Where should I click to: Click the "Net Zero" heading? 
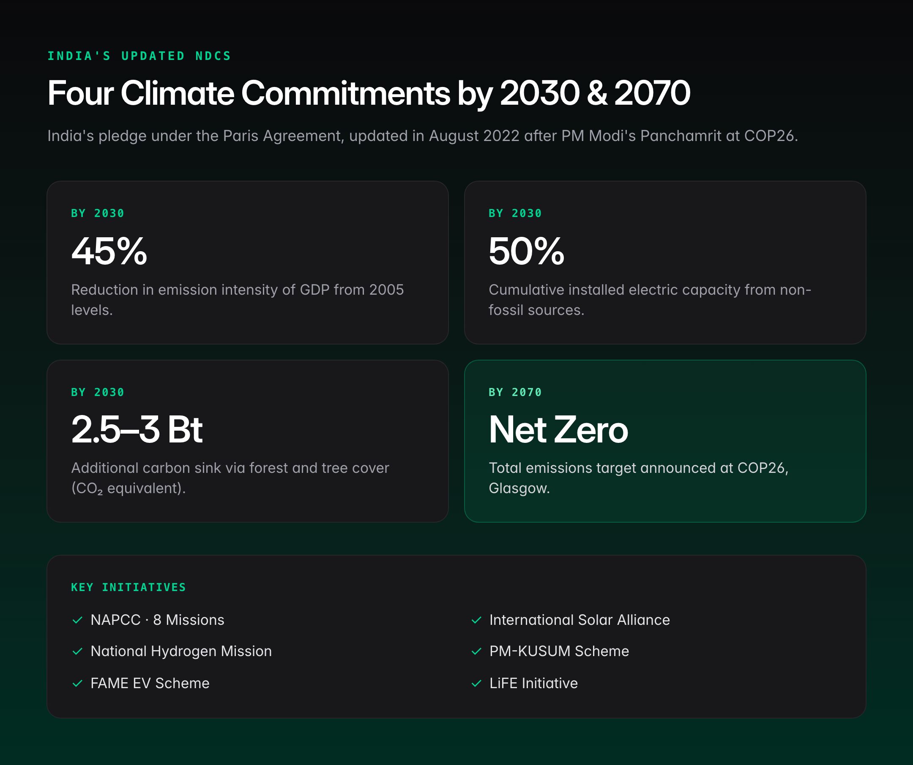[559, 429]
